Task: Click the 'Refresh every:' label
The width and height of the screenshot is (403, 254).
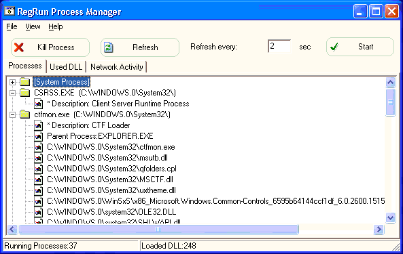Action: [213, 47]
